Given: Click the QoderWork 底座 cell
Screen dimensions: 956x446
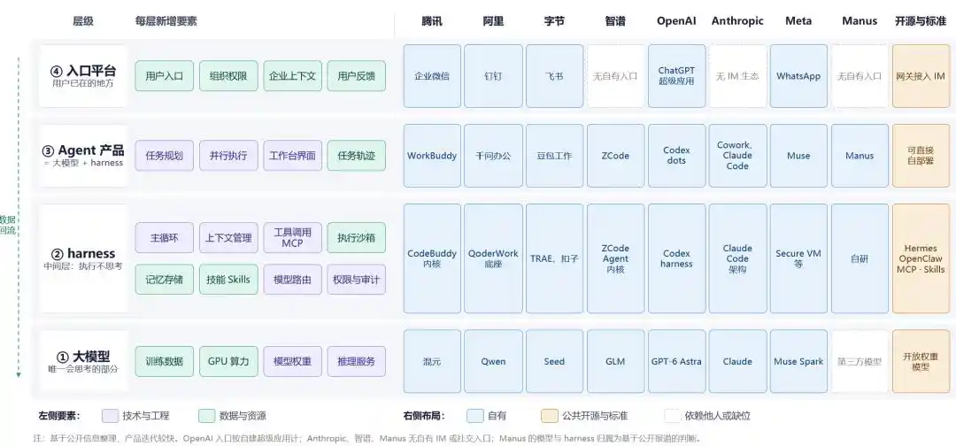Looking at the screenshot, I should (493, 258).
